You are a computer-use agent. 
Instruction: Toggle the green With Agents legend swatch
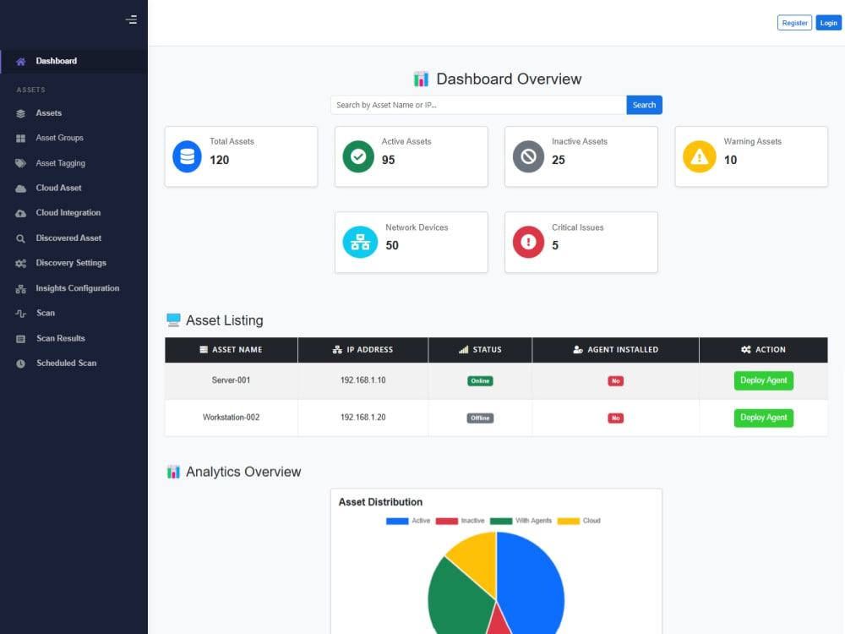point(501,522)
